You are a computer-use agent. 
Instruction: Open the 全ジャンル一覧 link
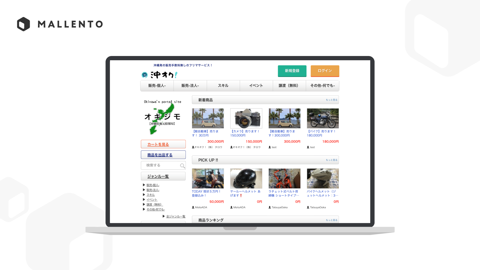pos(175,216)
